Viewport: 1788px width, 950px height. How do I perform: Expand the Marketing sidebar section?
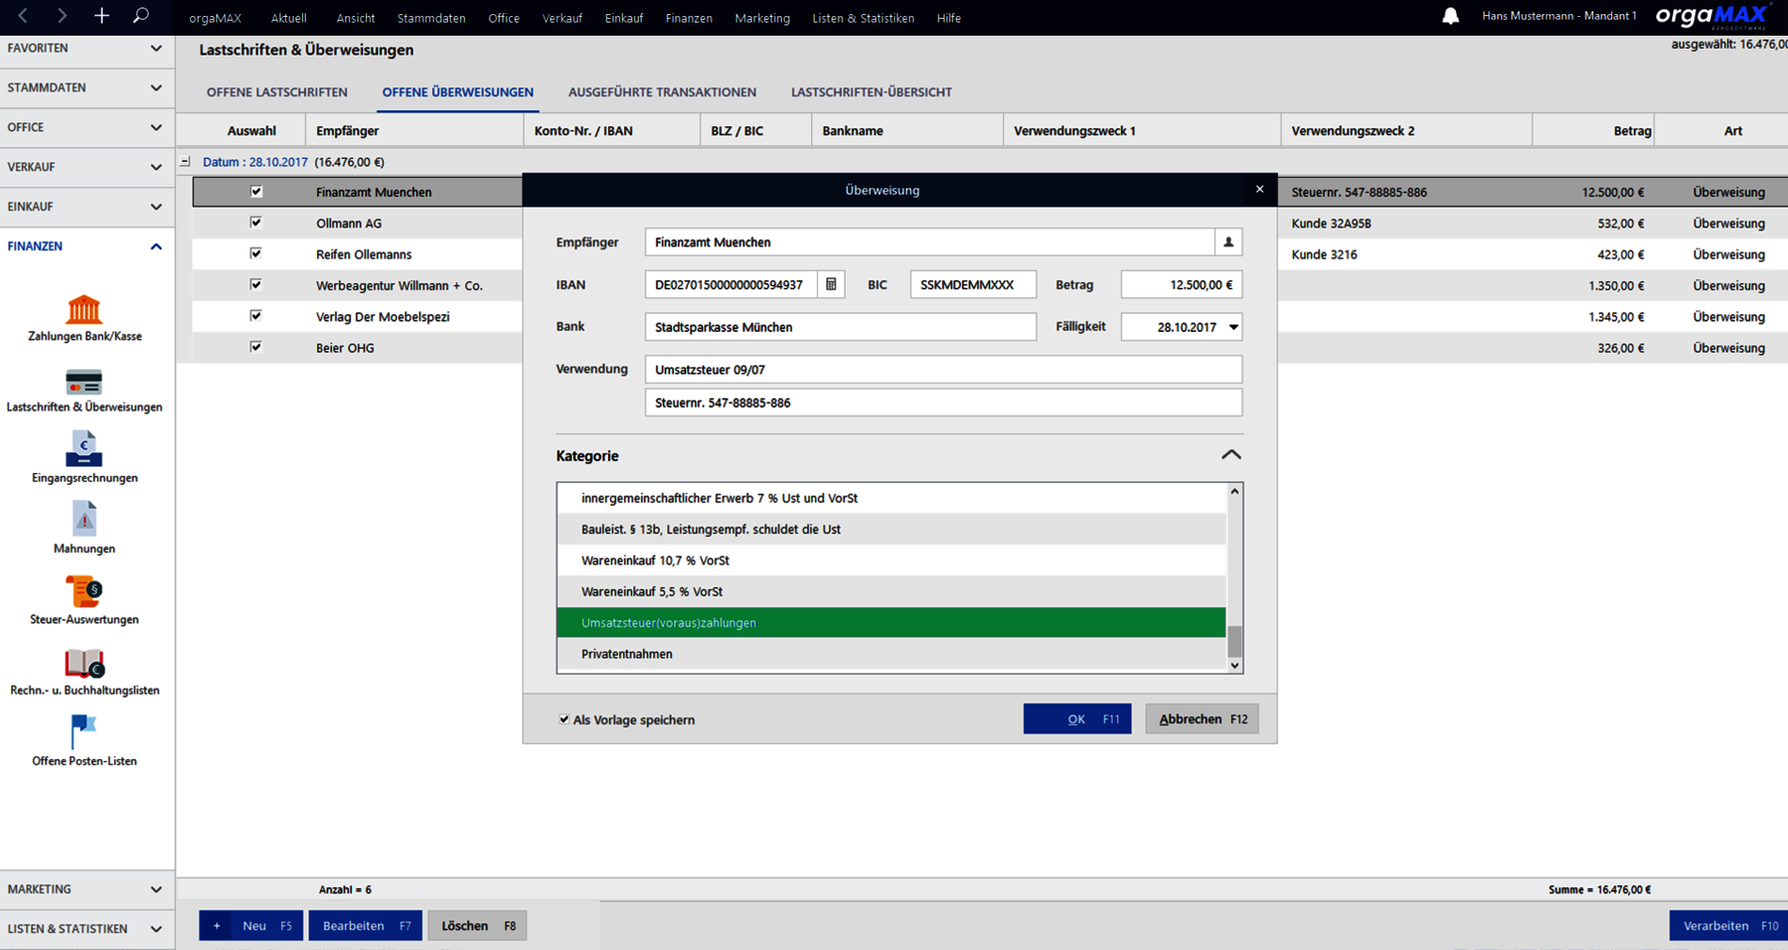tap(87, 889)
